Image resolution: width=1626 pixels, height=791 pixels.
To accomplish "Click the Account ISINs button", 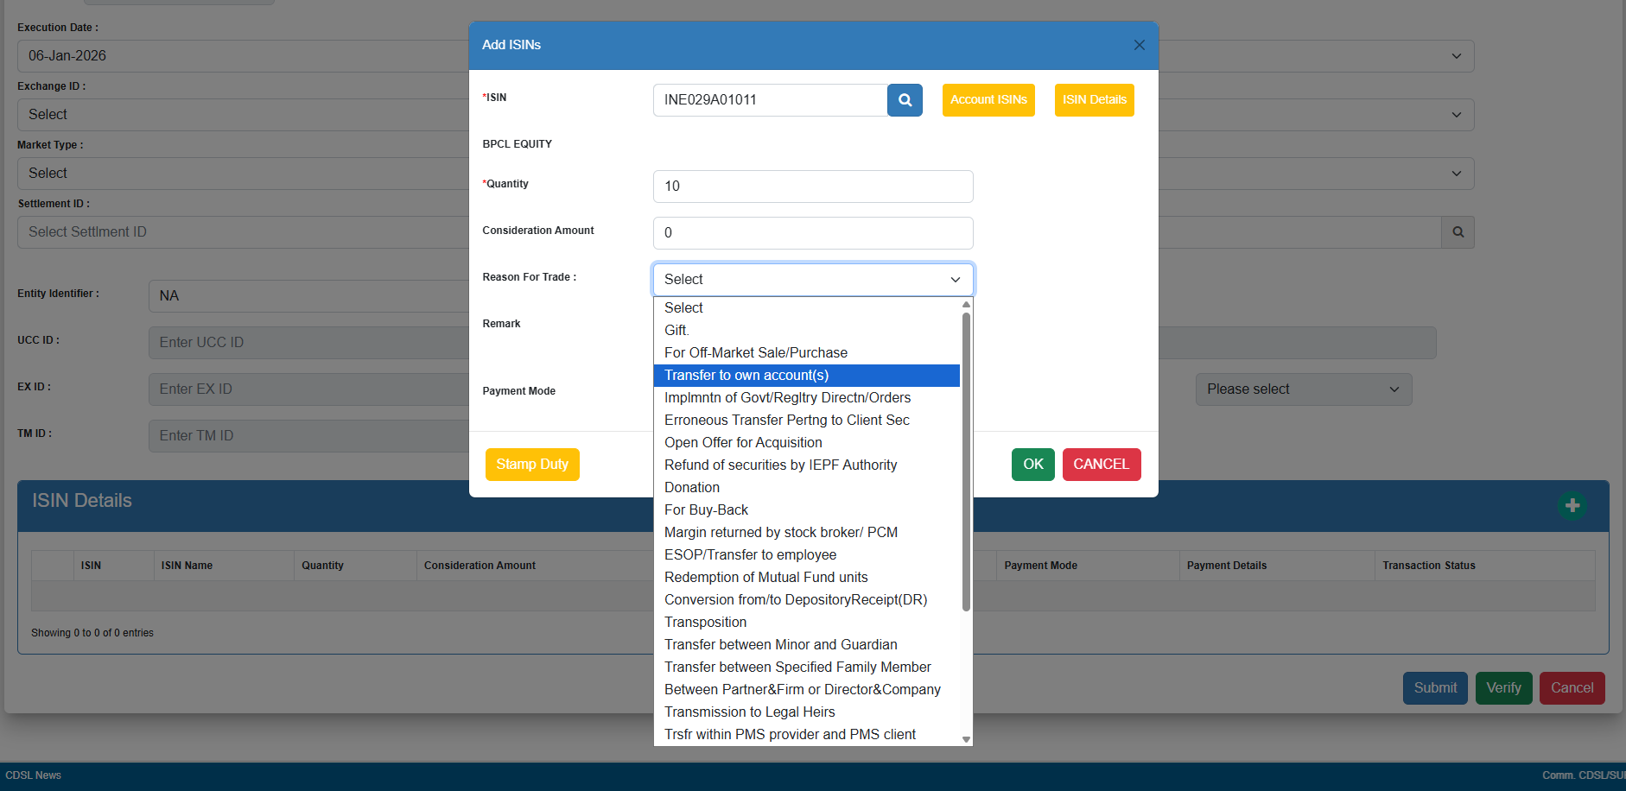I will tap(988, 100).
